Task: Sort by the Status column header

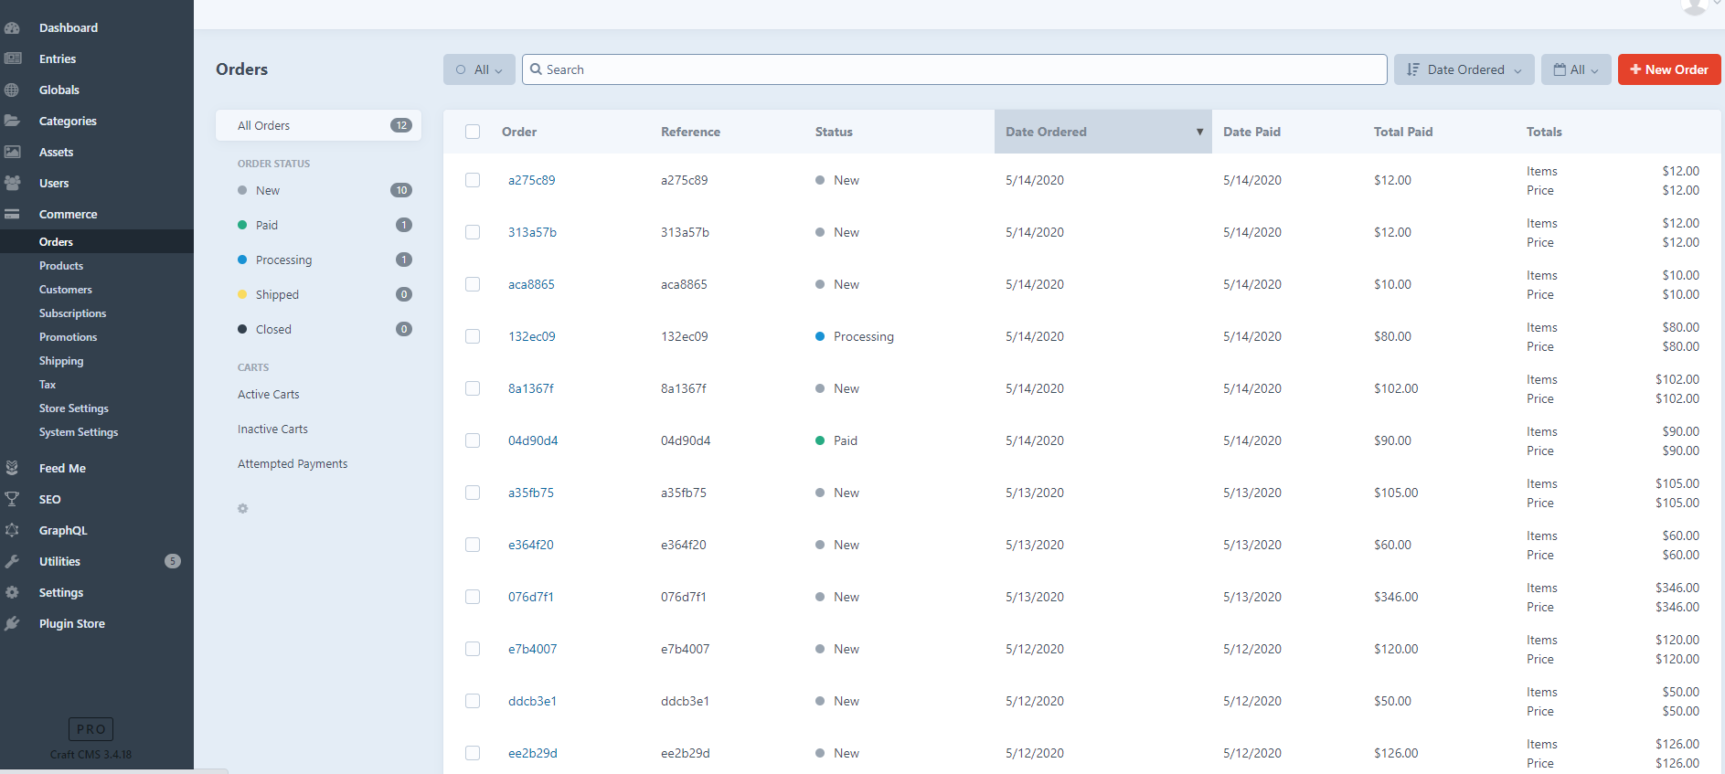Action: pyautogui.click(x=834, y=132)
